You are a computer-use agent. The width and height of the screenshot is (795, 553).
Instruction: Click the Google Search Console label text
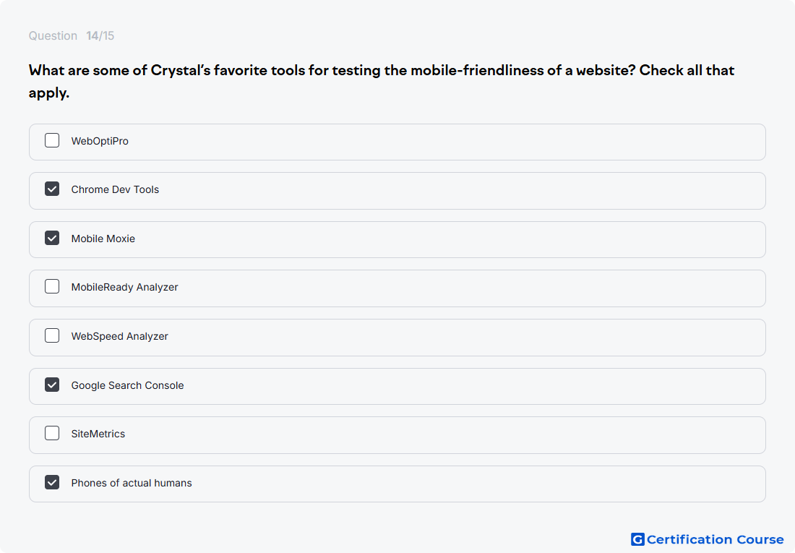tap(127, 385)
